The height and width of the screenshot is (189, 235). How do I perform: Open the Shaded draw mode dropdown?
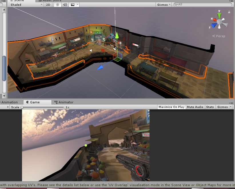(26, 5)
